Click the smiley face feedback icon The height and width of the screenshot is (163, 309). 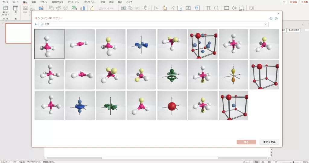(271, 19)
